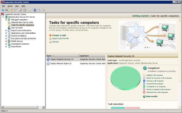Go forward with the gray forward arrow

[7, 10]
